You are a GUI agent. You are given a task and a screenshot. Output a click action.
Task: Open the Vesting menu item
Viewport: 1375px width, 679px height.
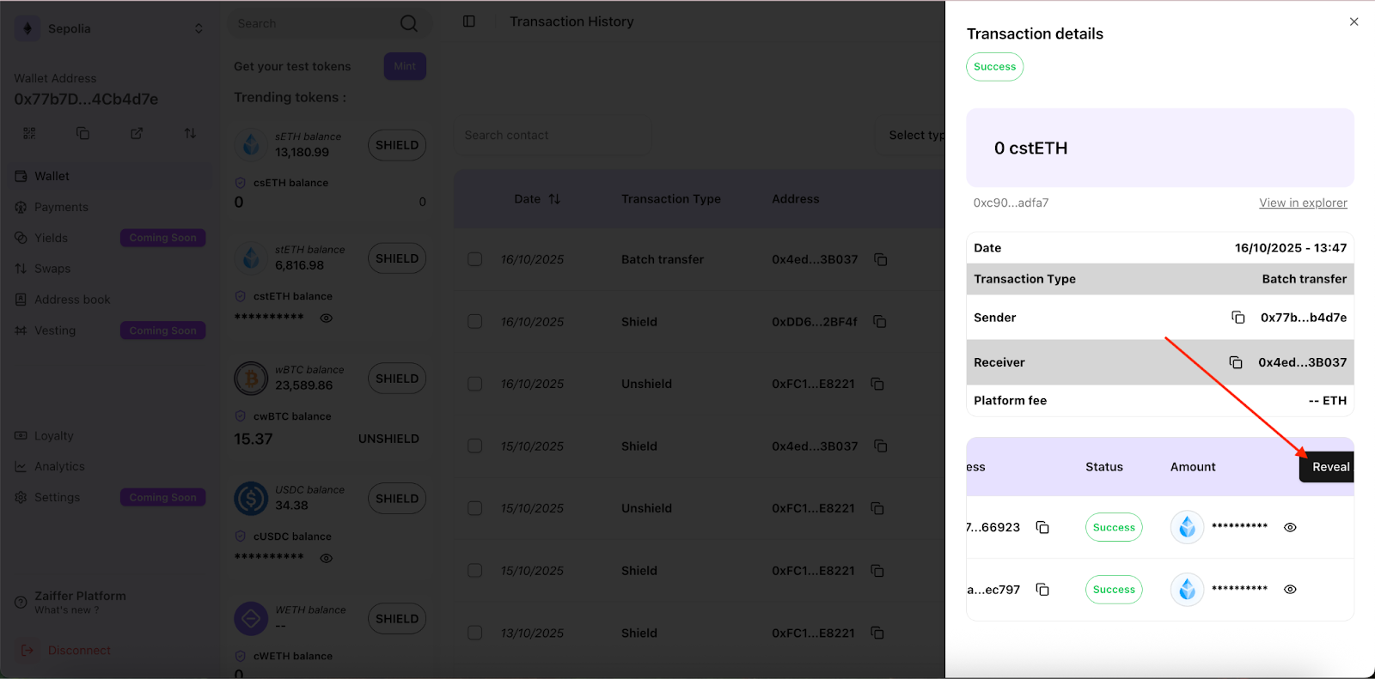point(110,330)
